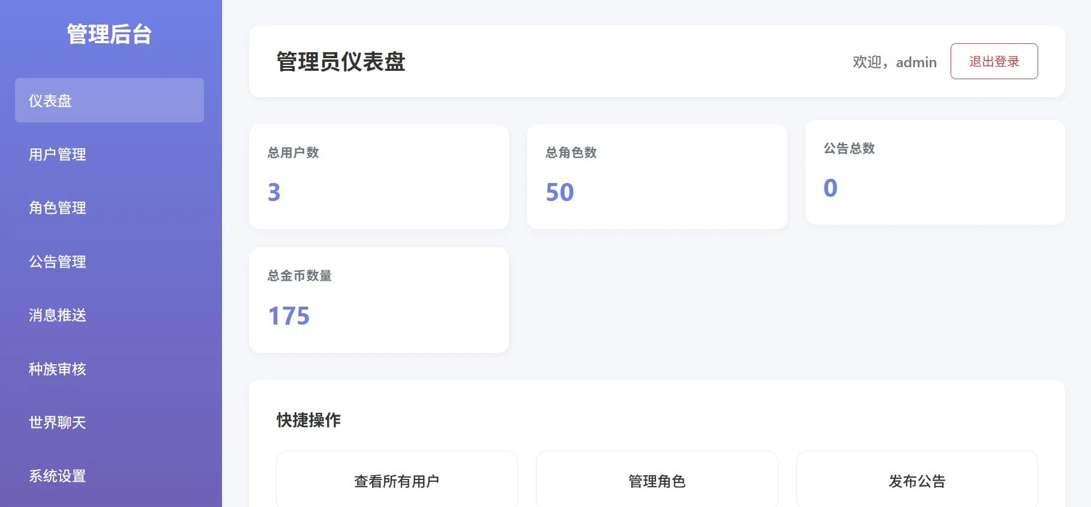The height and width of the screenshot is (507, 1091).
Task: Click the 总用户数 statistic card
Action: (x=379, y=176)
